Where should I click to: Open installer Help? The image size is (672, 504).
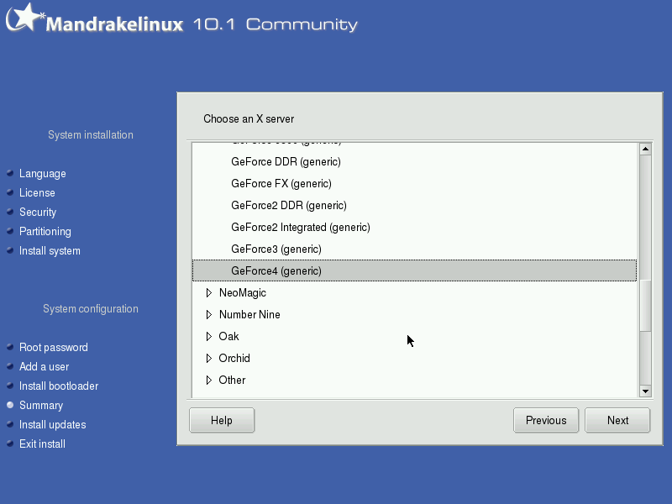222,421
